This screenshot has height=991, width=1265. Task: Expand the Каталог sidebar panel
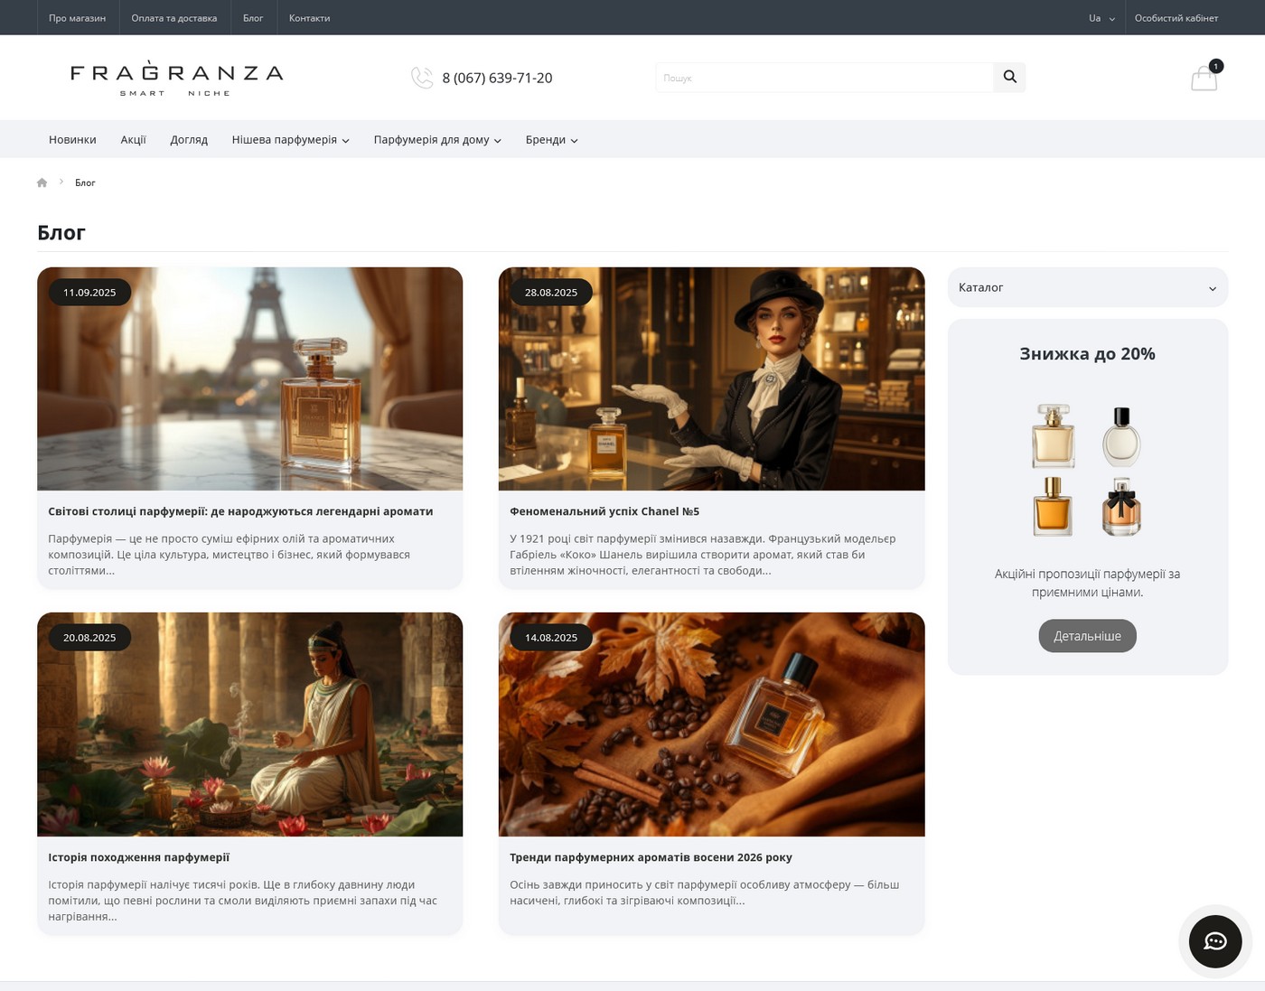click(x=1087, y=287)
